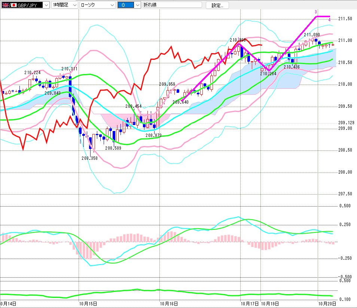
Task: Click the 210.224 price label
Action: 33,73
